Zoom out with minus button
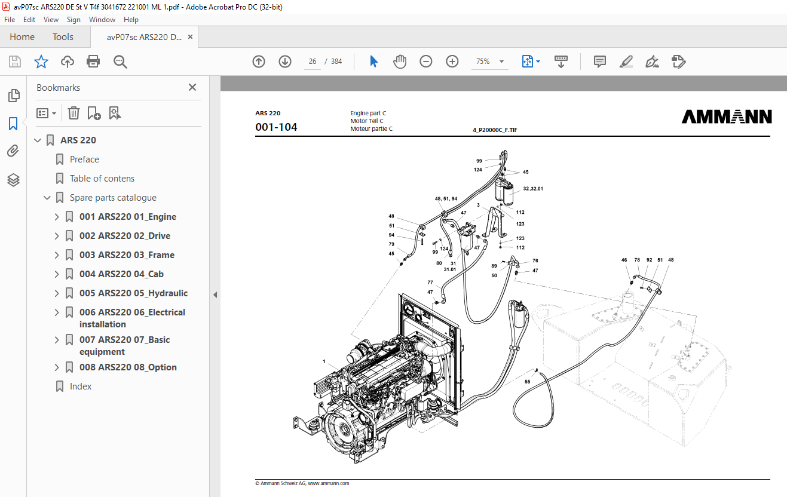787x497 pixels. coord(426,62)
